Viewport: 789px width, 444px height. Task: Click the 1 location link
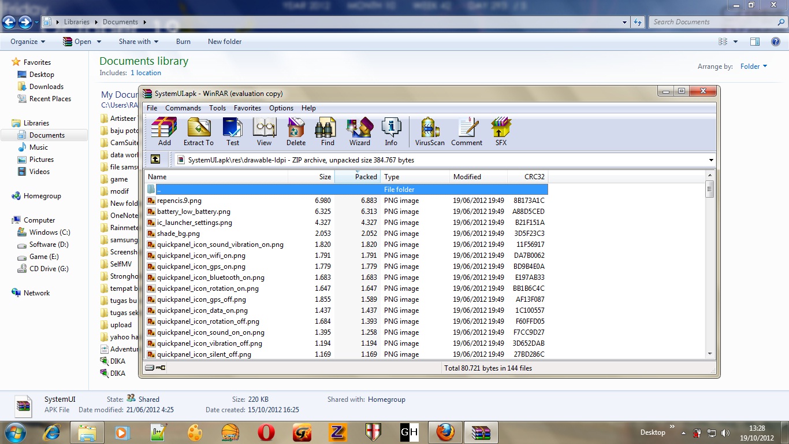point(146,73)
